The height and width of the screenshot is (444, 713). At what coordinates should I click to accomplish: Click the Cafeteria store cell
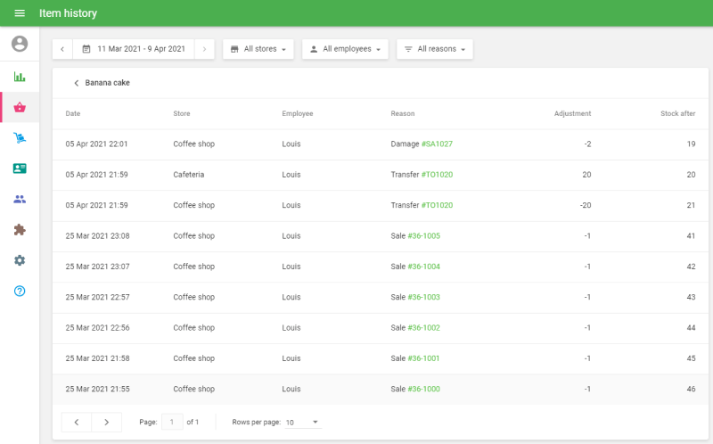click(189, 175)
